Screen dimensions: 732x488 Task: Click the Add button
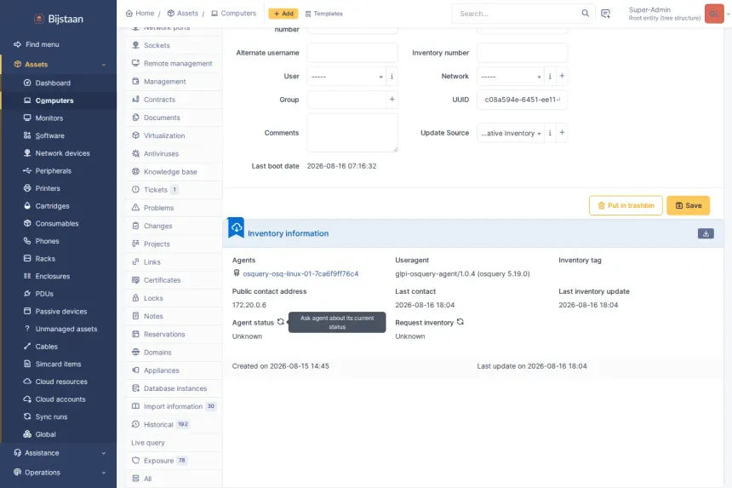tap(283, 14)
